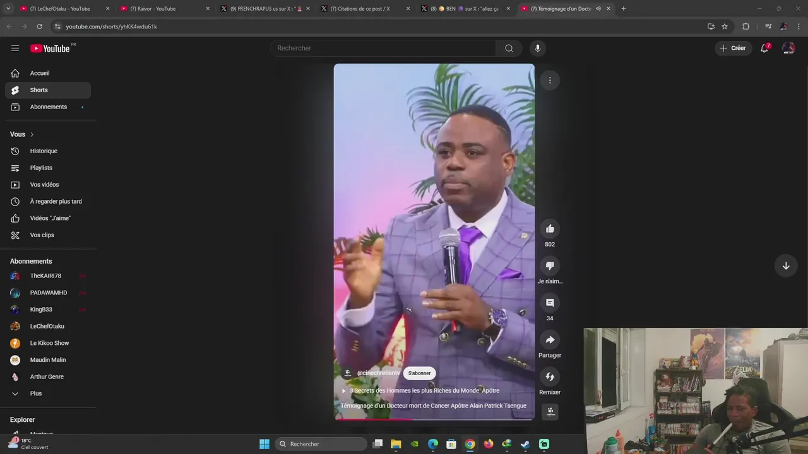Image resolution: width=808 pixels, height=454 pixels.
Task: Open the Short's sound source thumbnail
Action: [550, 411]
